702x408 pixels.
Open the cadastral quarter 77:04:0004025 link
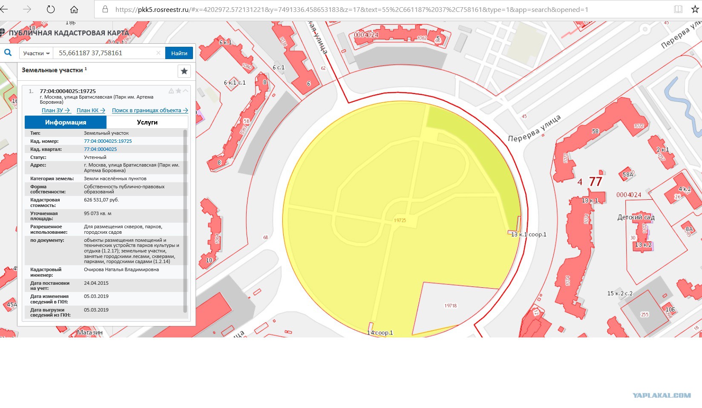coord(100,149)
